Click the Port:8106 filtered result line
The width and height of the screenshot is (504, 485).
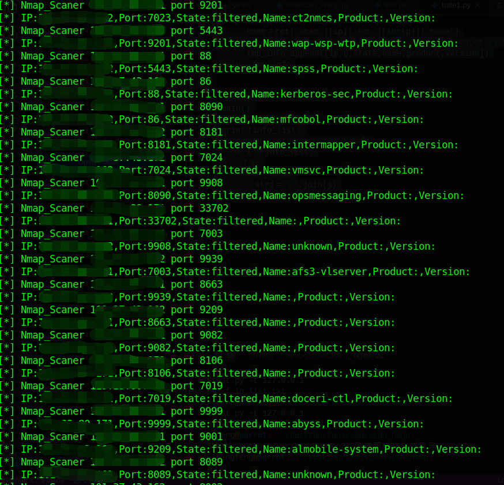[x=197, y=374]
